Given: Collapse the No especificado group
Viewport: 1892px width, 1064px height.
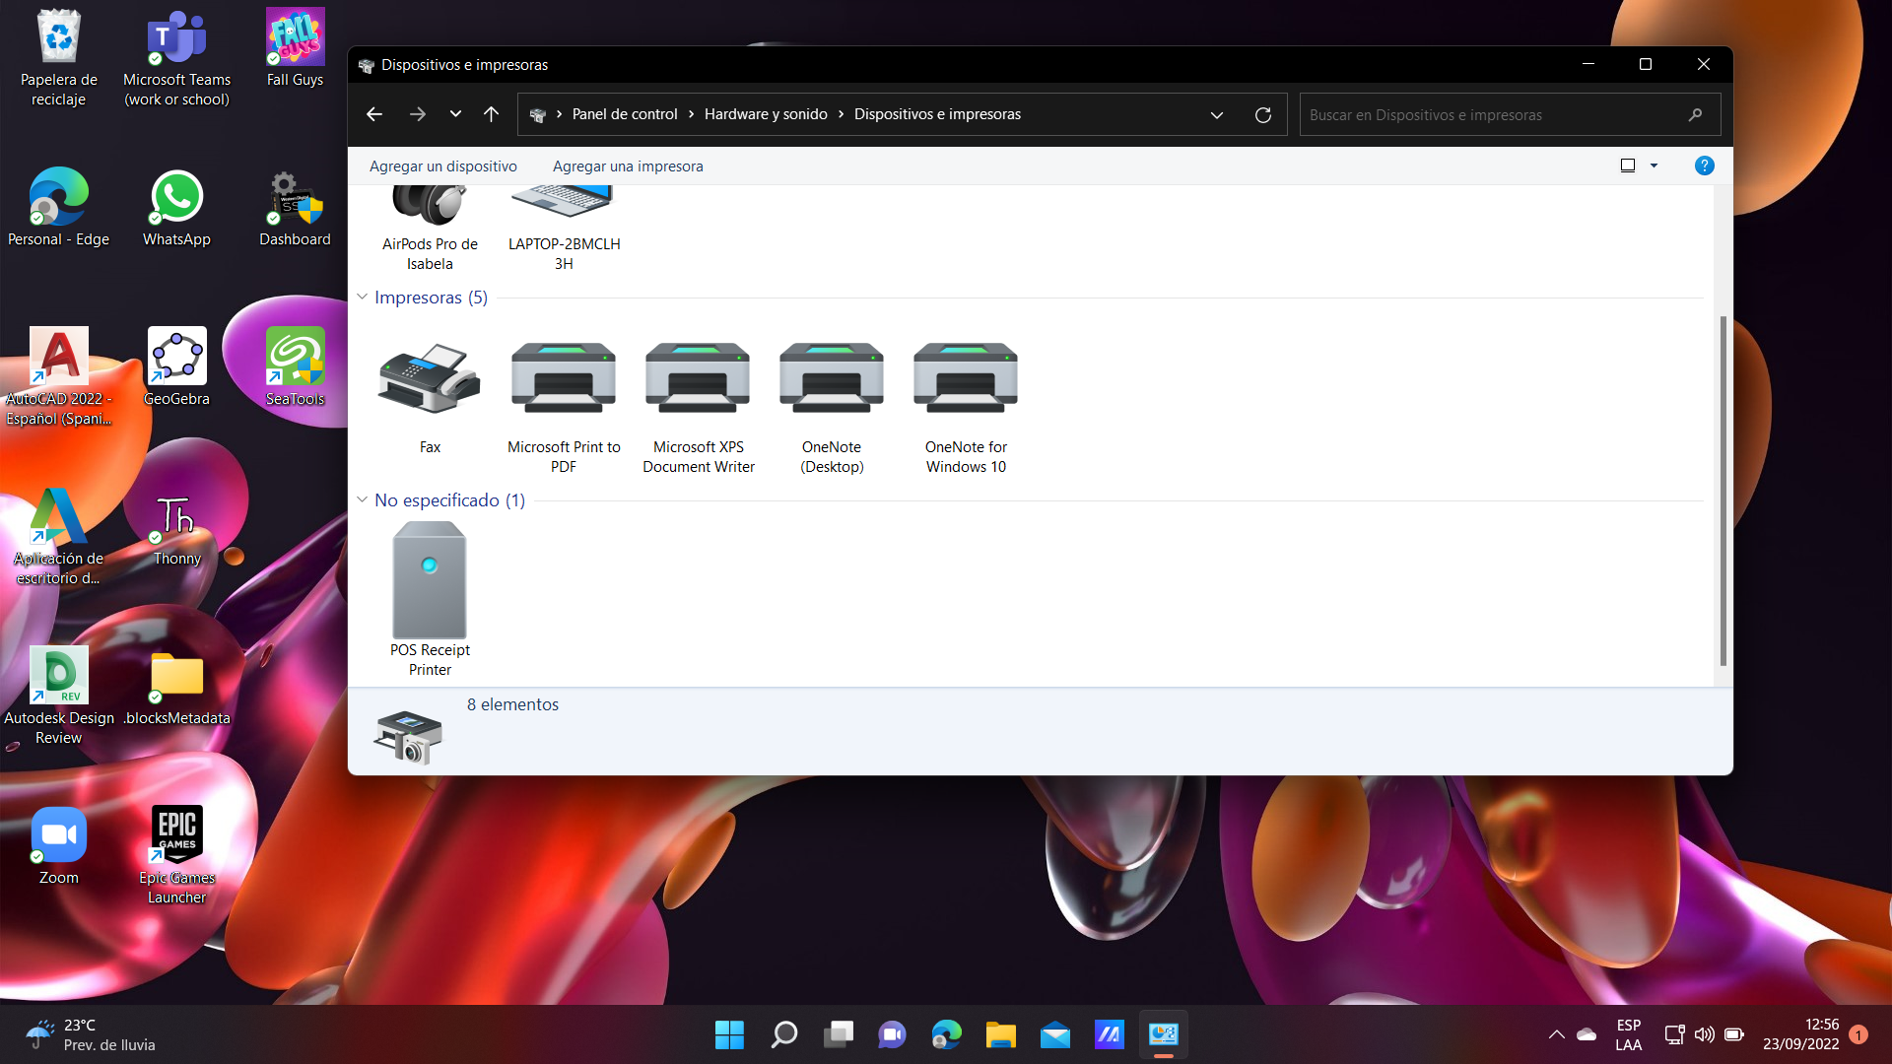Looking at the screenshot, I should [x=362, y=499].
